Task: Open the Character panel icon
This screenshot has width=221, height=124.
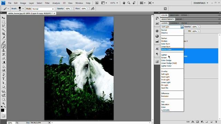Action: tap(157, 49)
